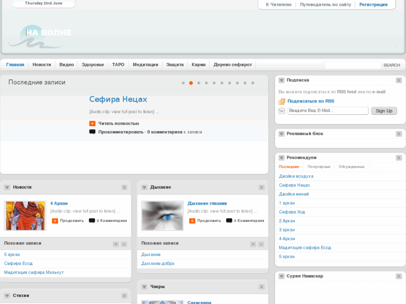This screenshot has width=406, height=304.
Task: Click the email envelope icon in Подписка
Action: (x=282, y=110)
